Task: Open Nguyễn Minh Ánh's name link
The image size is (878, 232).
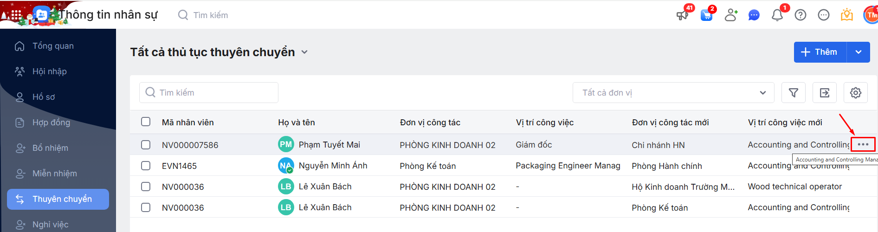Action: click(x=333, y=166)
